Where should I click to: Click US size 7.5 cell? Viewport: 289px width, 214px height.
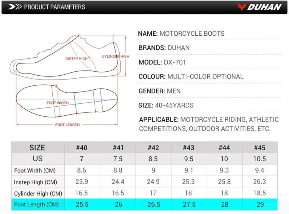118,159
